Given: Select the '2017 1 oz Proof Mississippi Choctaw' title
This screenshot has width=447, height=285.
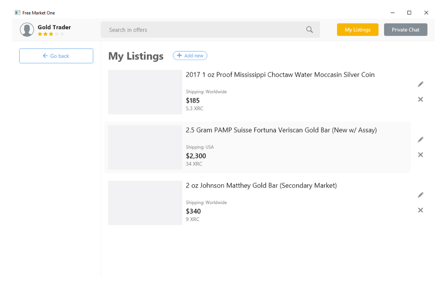Looking at the screenshot, I should click(280, 75).
